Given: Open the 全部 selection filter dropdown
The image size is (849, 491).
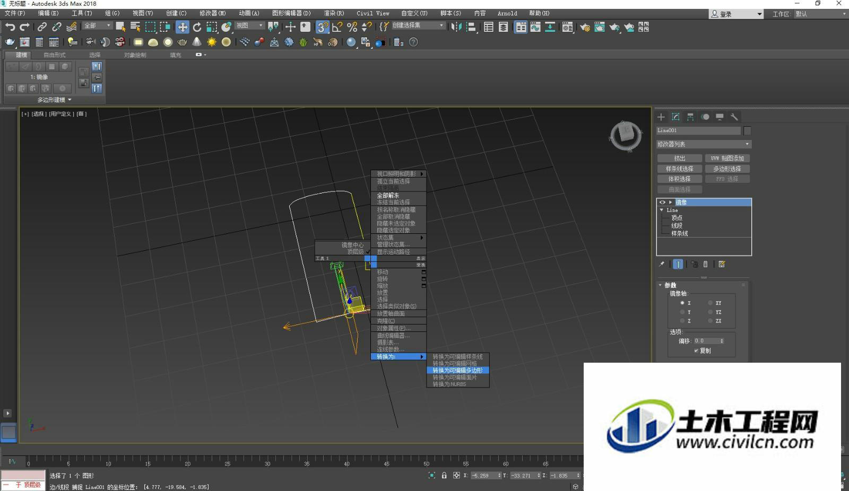Looking at the screenshot, I should 98,25.
